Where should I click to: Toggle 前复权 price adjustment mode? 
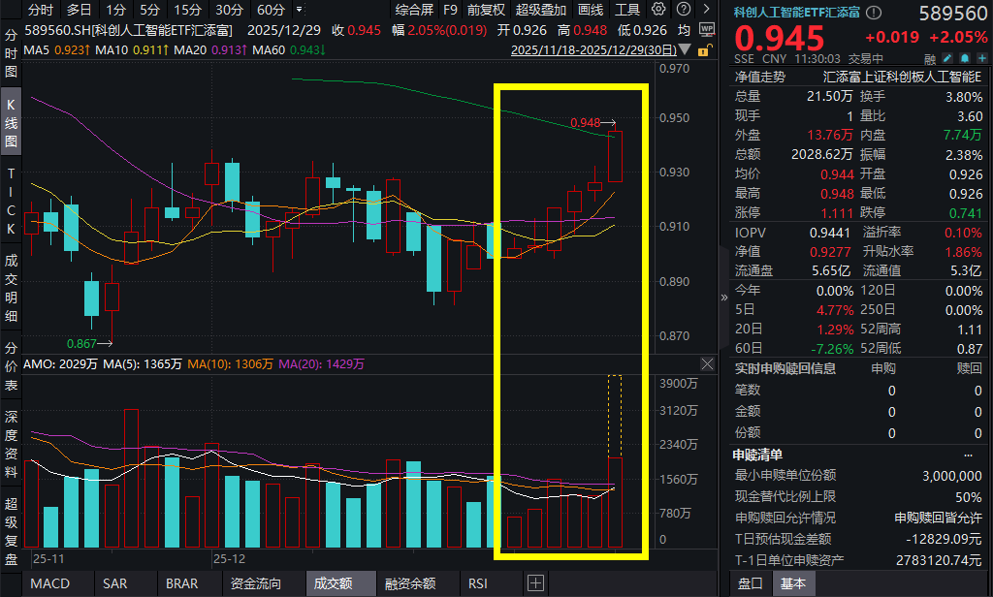coord(485,10)
